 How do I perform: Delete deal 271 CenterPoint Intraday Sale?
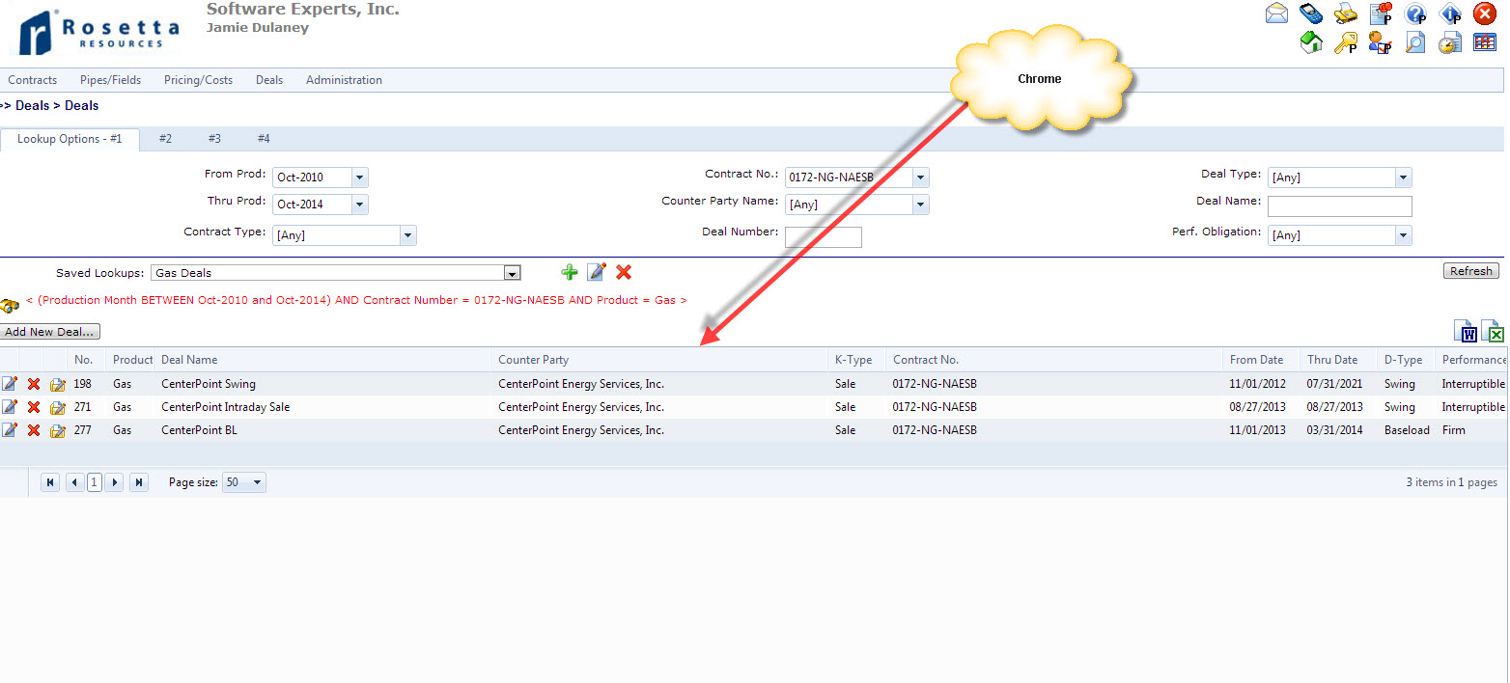point(34,407)
